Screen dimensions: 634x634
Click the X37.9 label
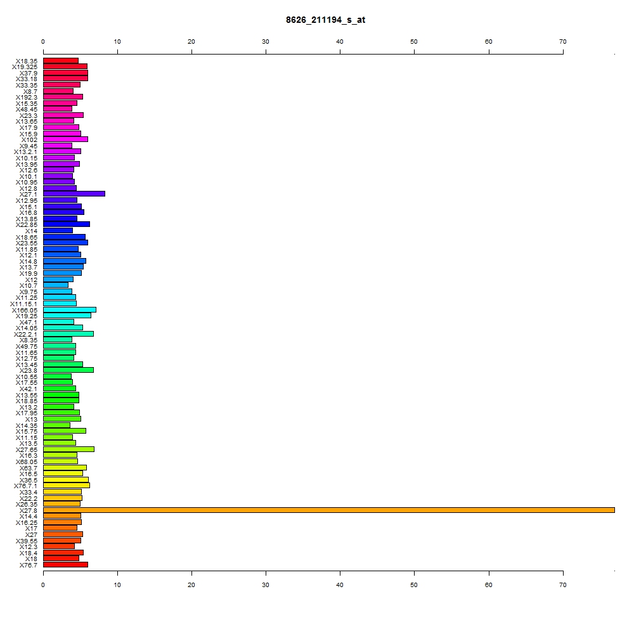(29, 73)
